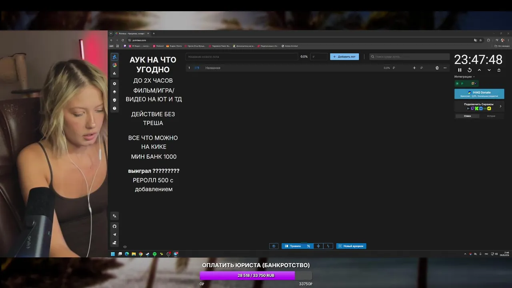Bookmark this page with the star icon
Image resolution: width=512 pixels, height=288 pixels.
[480, 40]
